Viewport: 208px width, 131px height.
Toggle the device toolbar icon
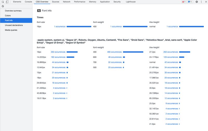point(7,2)
